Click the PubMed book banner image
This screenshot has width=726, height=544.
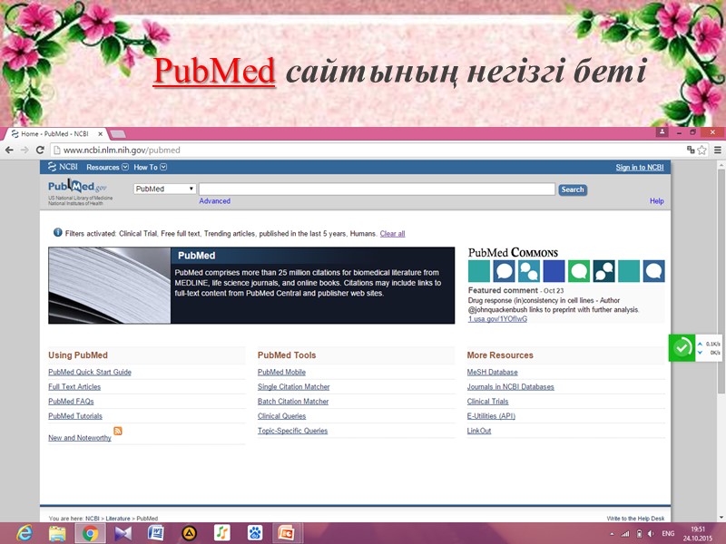coord(109,286)
